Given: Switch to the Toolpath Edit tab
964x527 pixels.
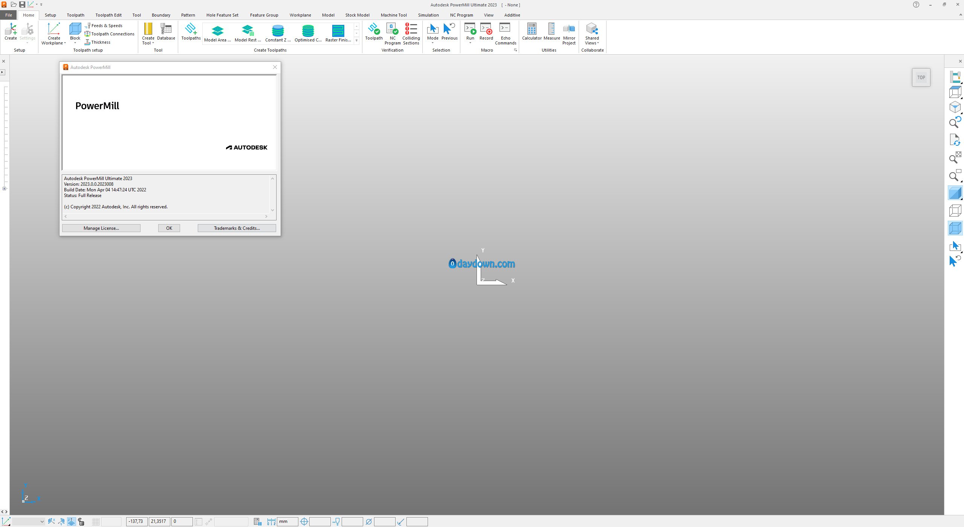Looking at the screenshot, I should 108,15.
